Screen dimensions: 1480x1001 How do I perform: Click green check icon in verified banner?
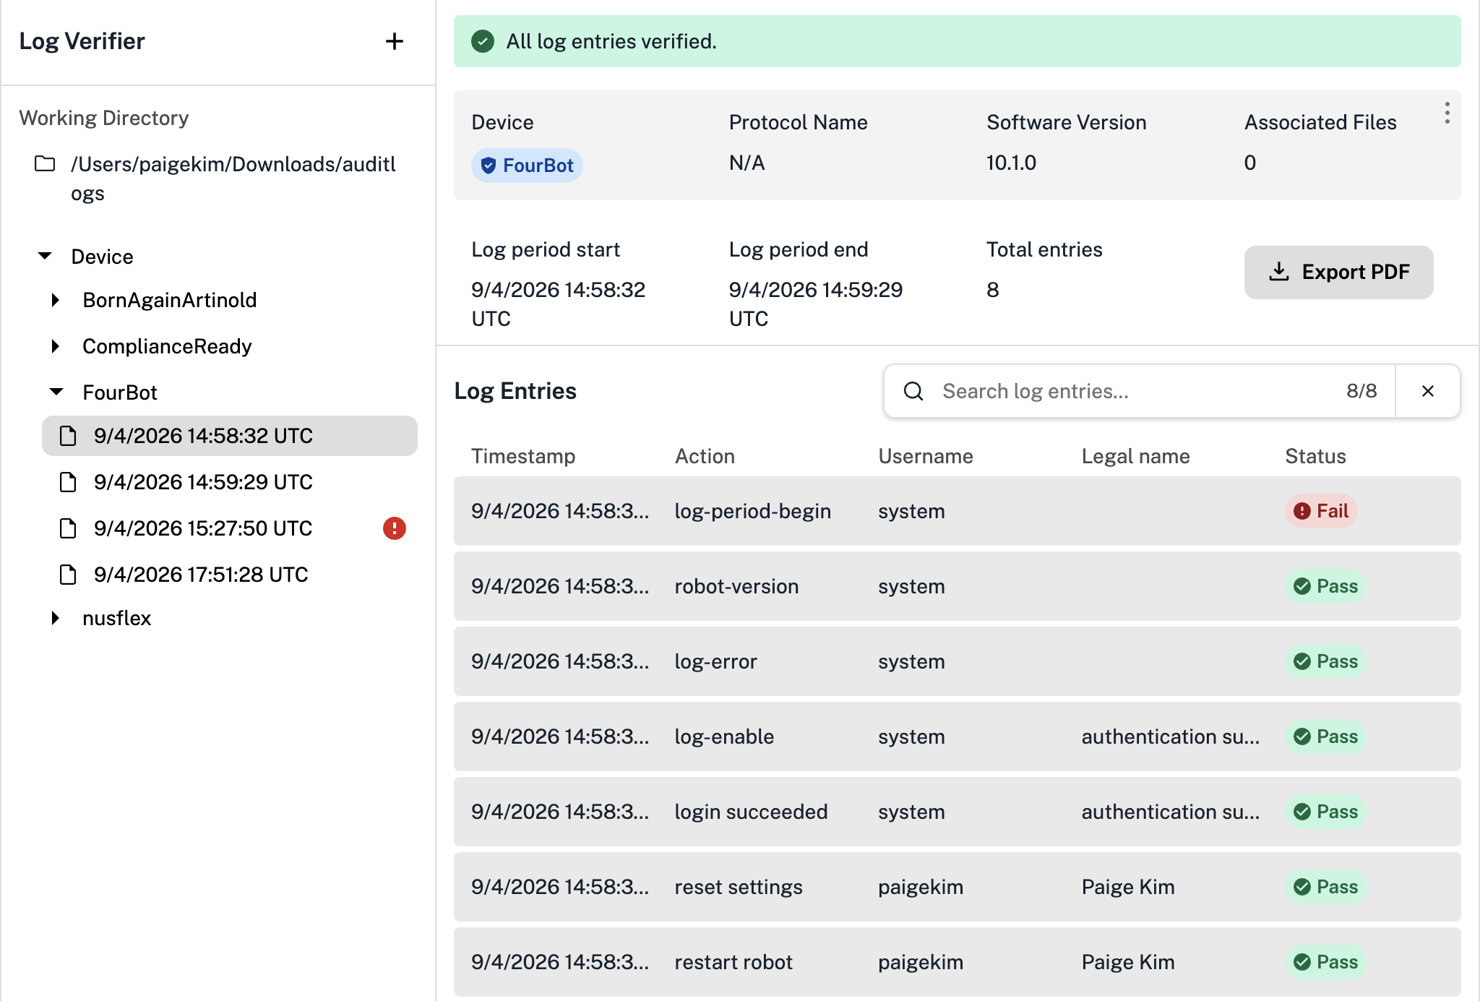point(483,41)
